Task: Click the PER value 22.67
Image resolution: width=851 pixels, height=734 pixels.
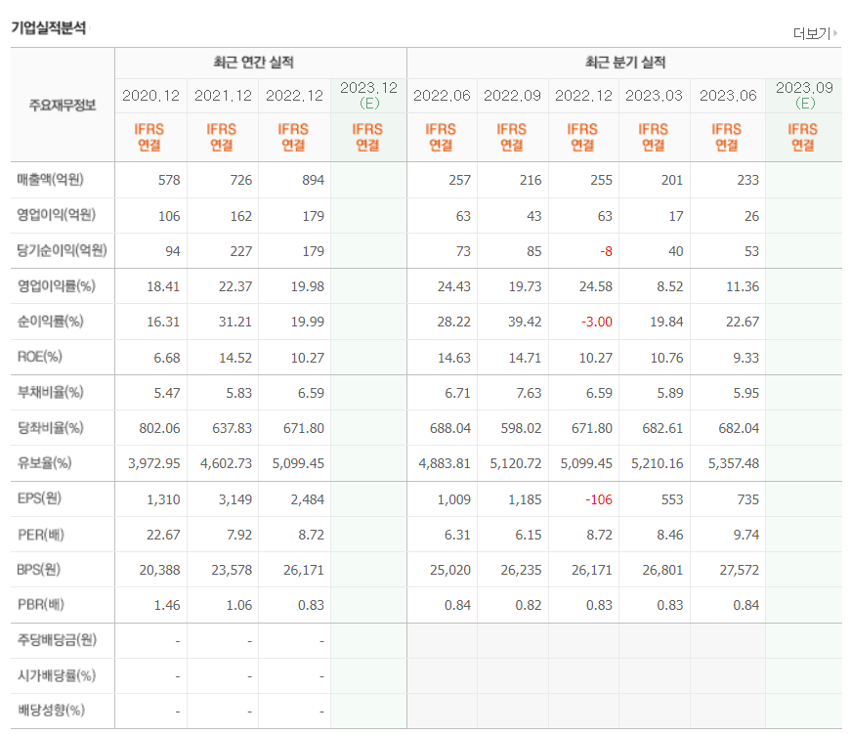Action: point(163,535)
